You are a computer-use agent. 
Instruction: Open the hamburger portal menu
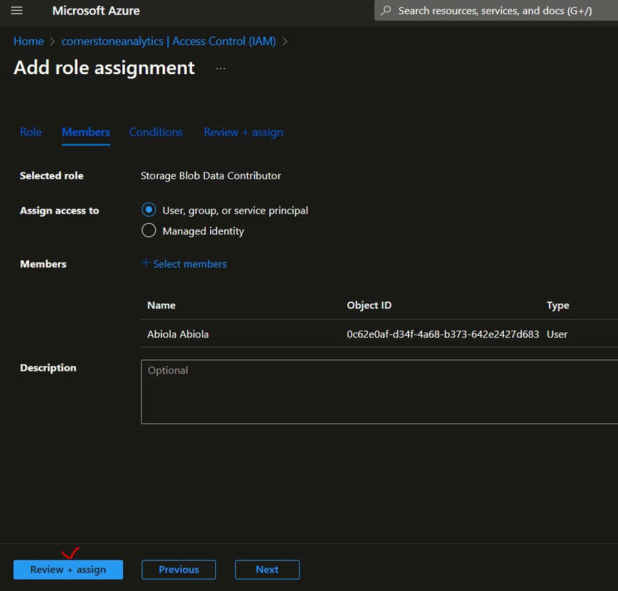pyautogui.click(x=17, y=11)
